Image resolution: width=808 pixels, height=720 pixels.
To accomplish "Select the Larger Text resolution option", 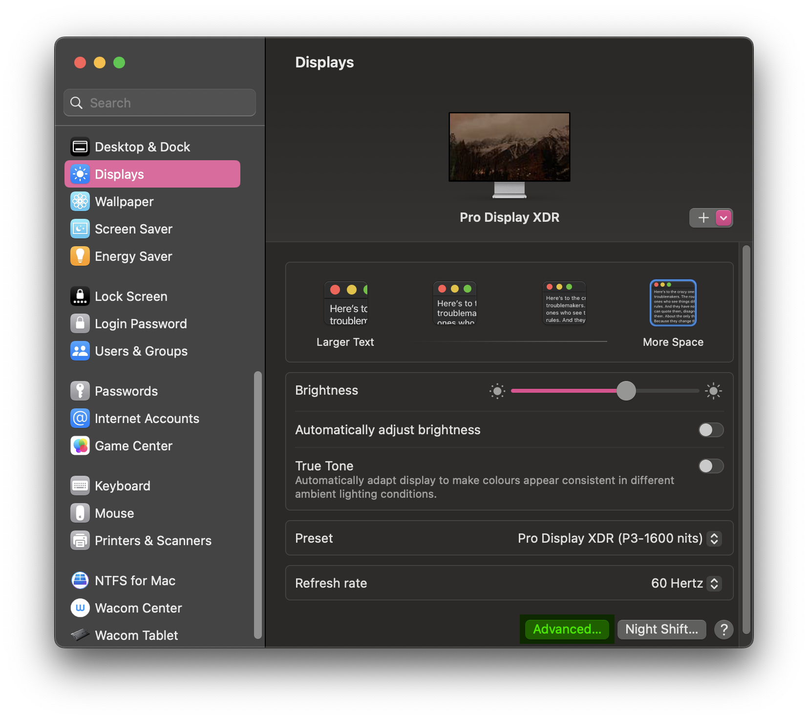I will [345, 303].
